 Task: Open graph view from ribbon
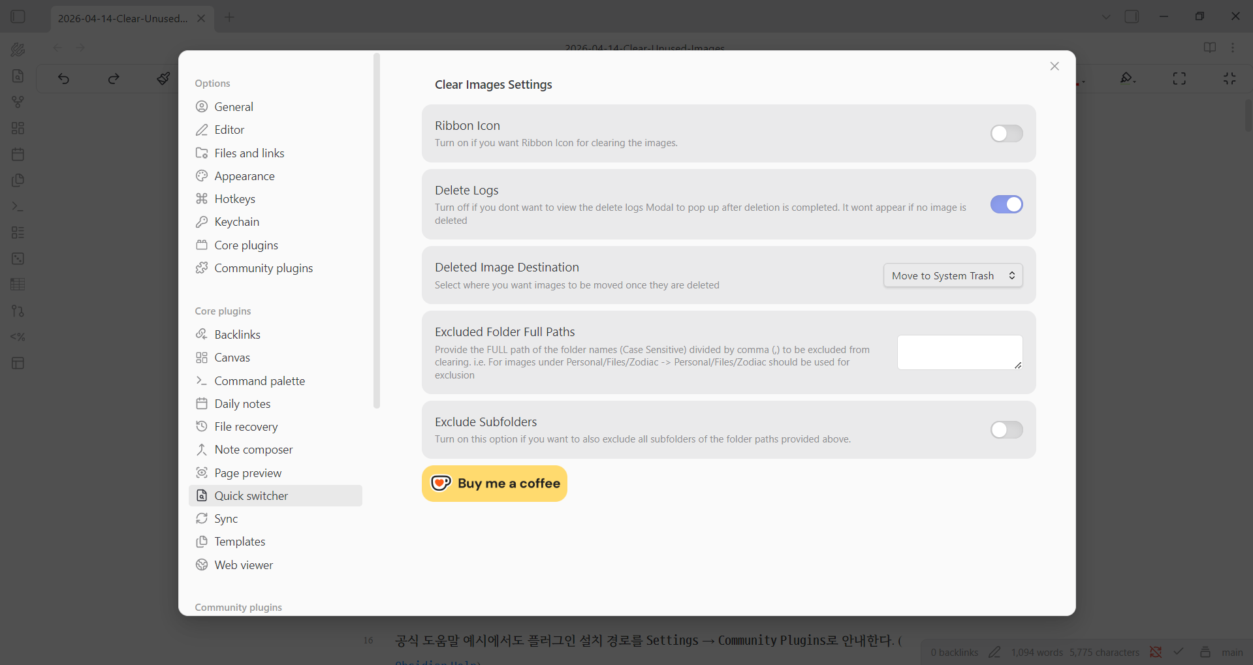(18, 102)
